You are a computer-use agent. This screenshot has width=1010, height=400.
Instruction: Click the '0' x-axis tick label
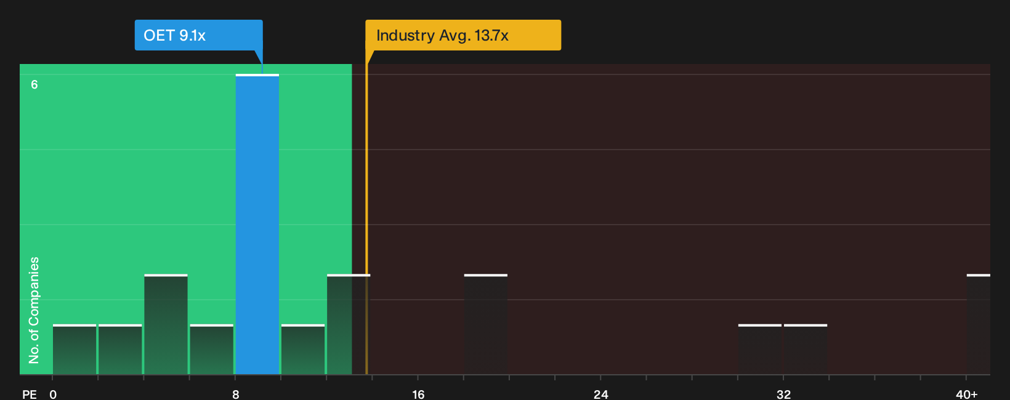(x=53, y=394)
